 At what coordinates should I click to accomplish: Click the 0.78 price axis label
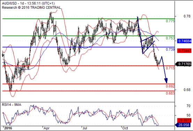click(x=187, y=16)
